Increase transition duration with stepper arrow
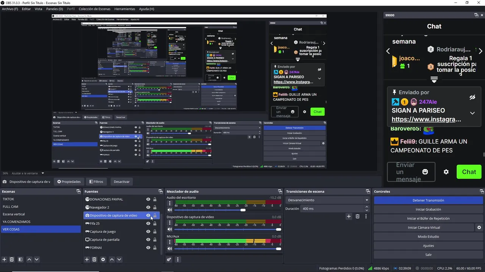The height and width of the screenshot is (272, 485). click(366, 207)
